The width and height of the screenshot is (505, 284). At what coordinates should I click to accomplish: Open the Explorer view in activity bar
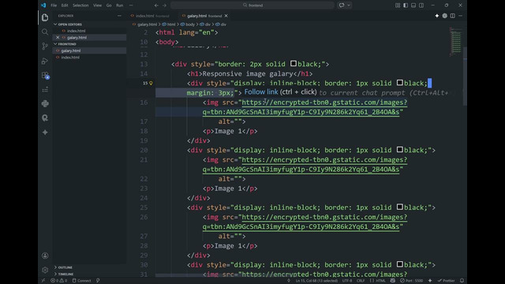tap(45, 17)
